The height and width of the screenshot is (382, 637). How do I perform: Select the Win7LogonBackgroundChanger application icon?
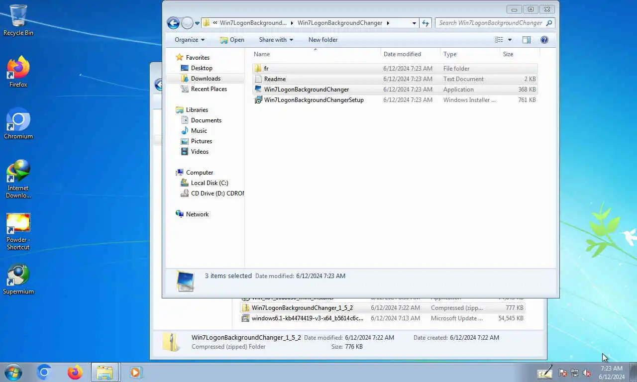[258, 90]
